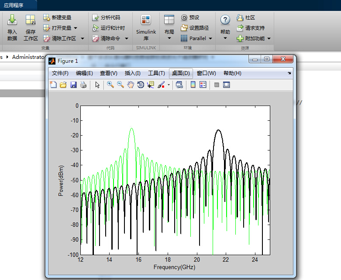Viewport: 341px width, 280px height.
Task: Open View (查看) menu in Figure 1
Action: click(109, 73)
